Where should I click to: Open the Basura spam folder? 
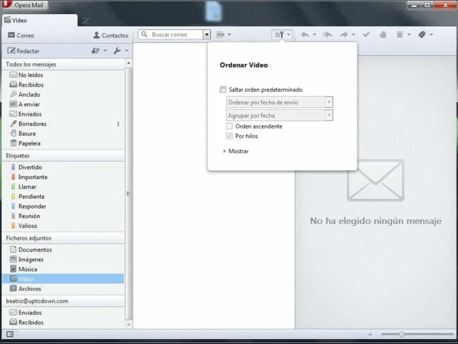[x=63, y=134]
